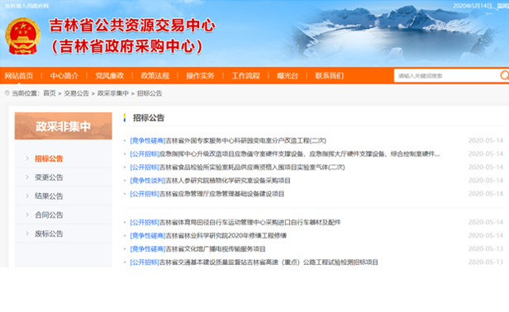This screenshot has width=509, height=312.
Task: Open 吉林省食品检验所实验室耗品 tender notice
Action: tap(237, 168)
